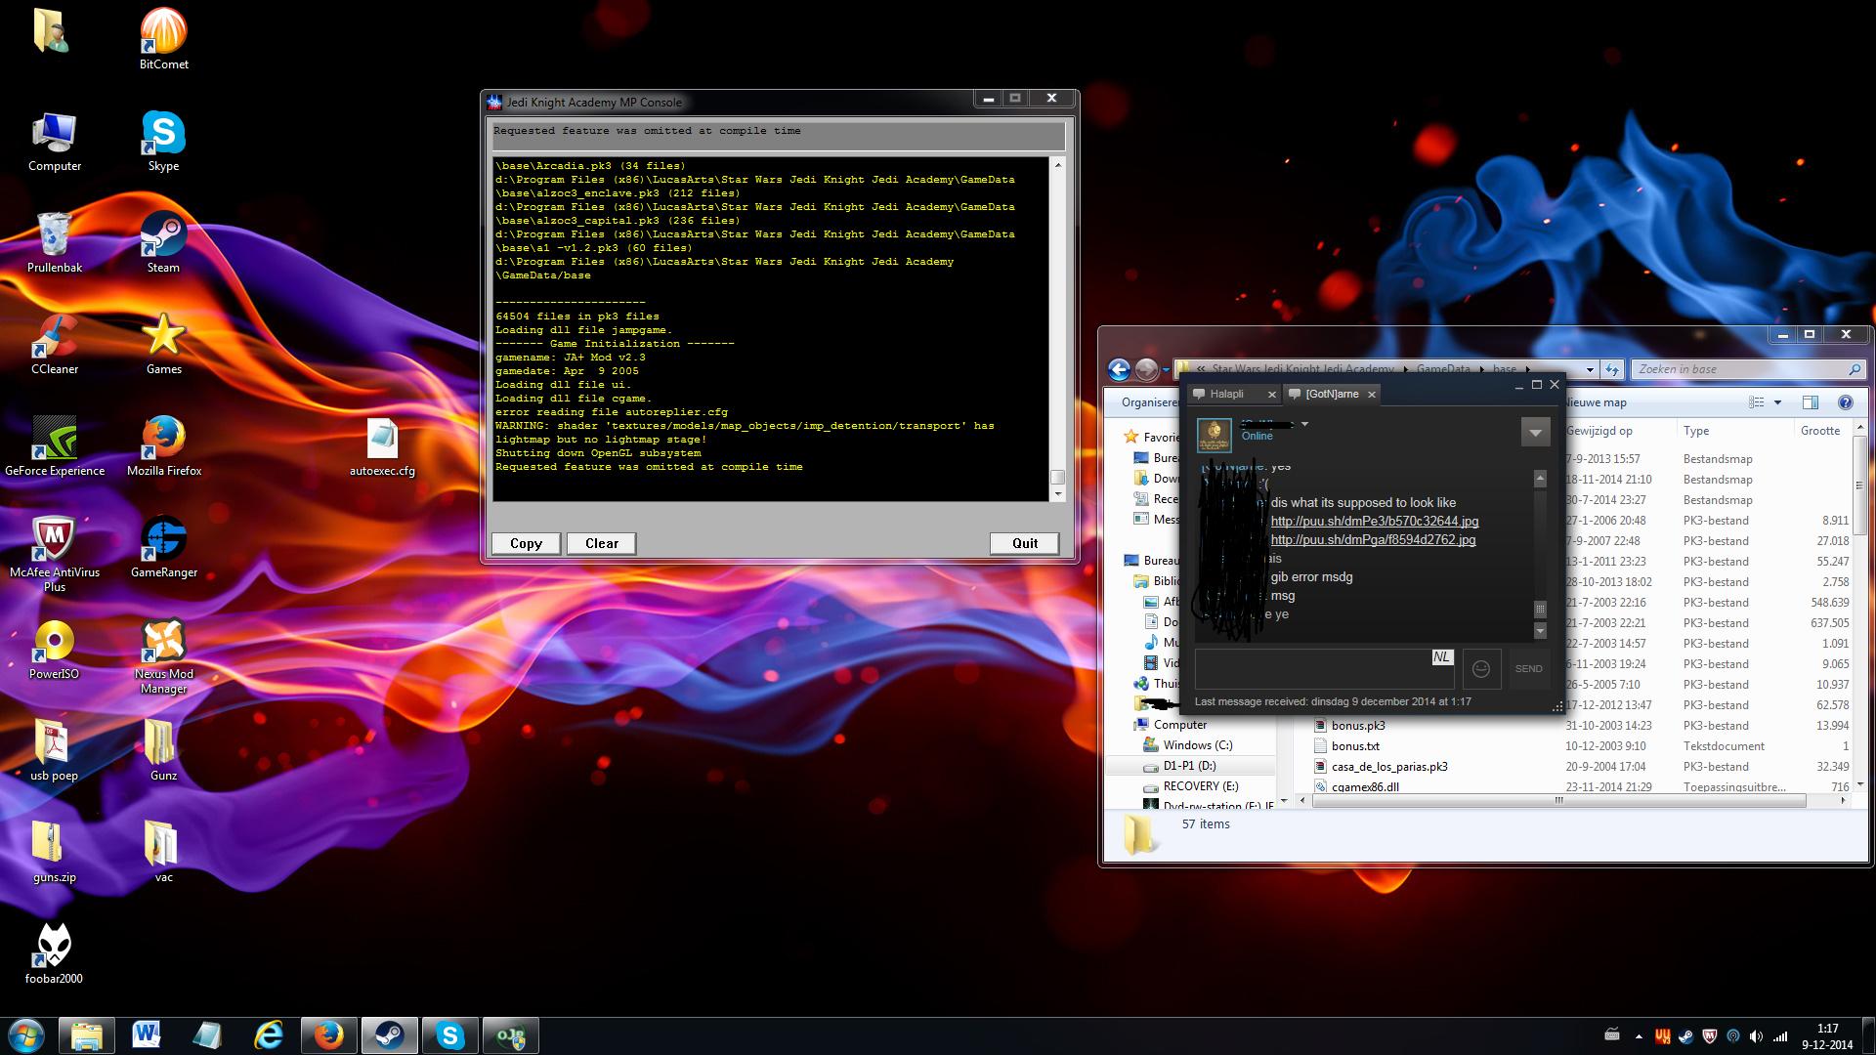Launch the GeForce Experience desktop icon

click(x=55, y=445)
